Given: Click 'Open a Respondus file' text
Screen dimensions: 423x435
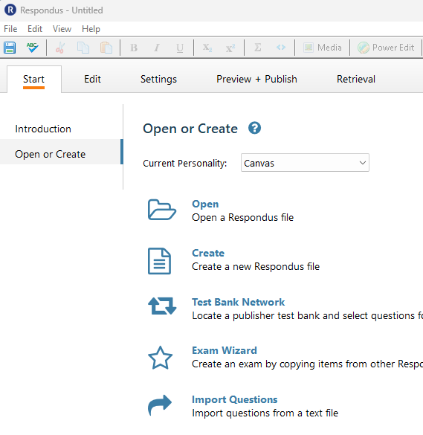Looking at the screenshot, I should (x=242, y=217).
